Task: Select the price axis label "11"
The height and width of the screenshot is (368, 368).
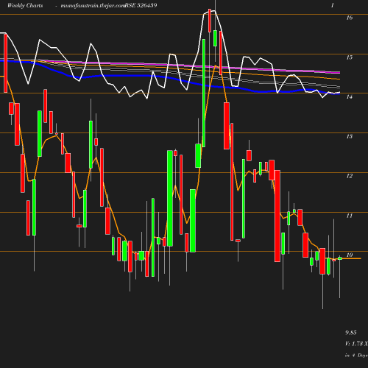Action: click(350, 216)
